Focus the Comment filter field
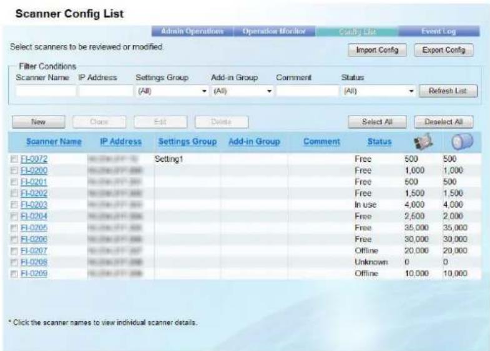This screenshot has height=351, width=490. pyautogui.click(x=308, y=91)
